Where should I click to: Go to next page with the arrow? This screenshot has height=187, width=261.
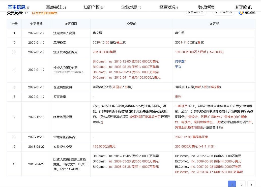[x=251, y=184]
